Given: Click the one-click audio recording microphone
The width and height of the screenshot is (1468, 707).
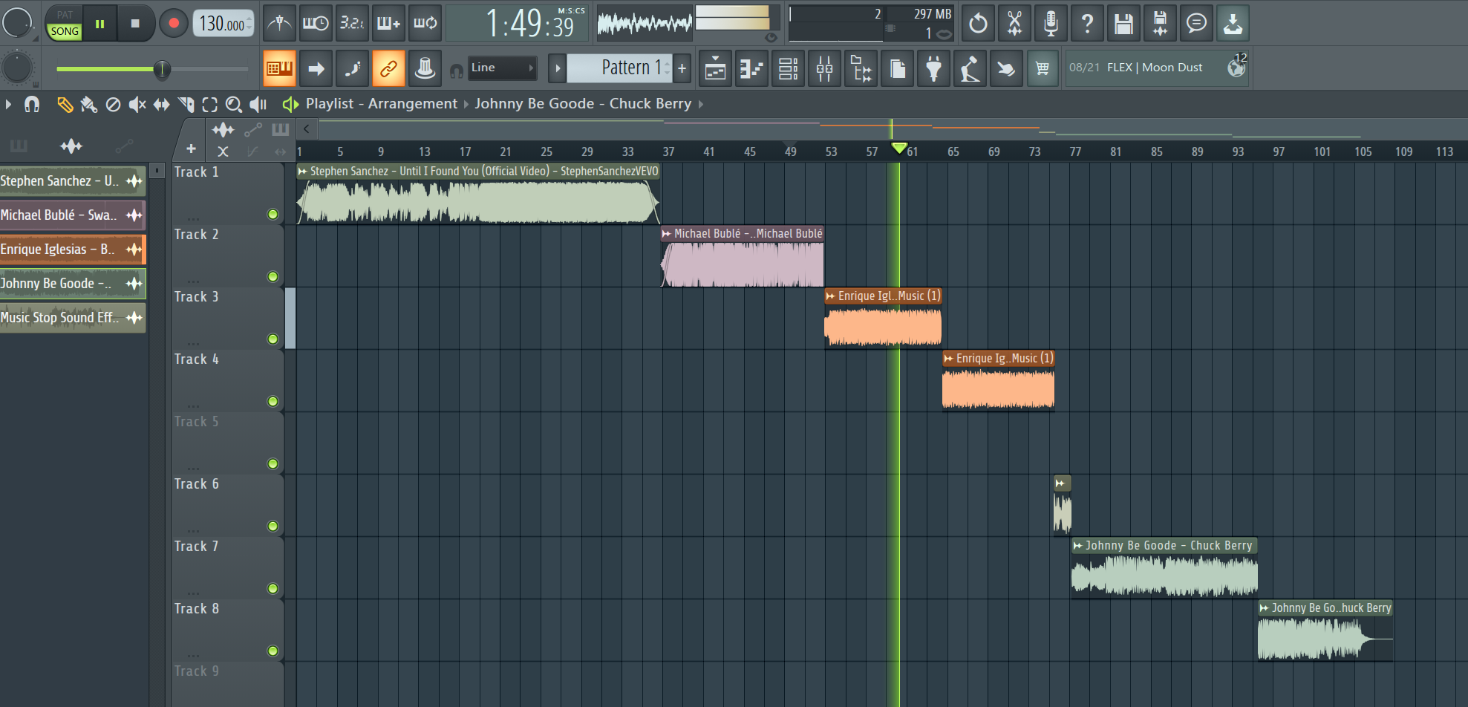Looking at the screenshot, I should click(x=1051, y=24).
